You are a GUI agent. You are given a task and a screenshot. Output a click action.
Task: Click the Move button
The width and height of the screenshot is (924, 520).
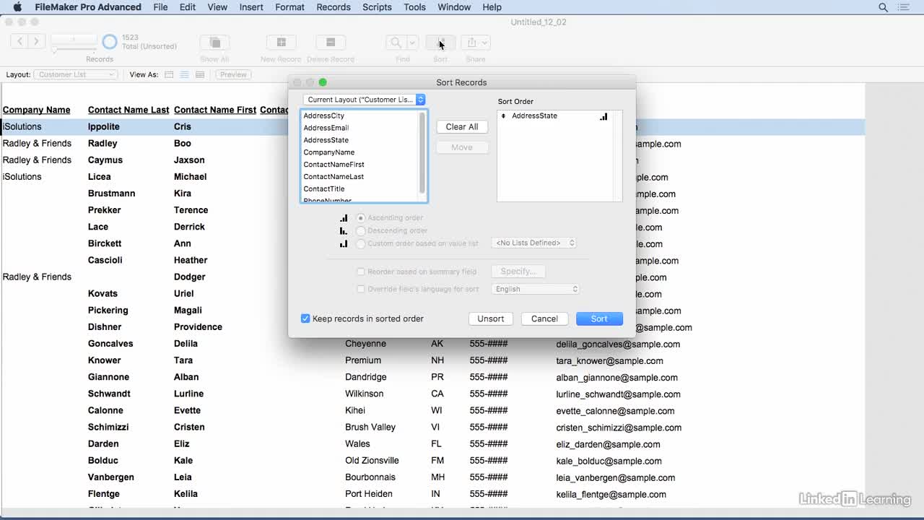pos(462,147)
